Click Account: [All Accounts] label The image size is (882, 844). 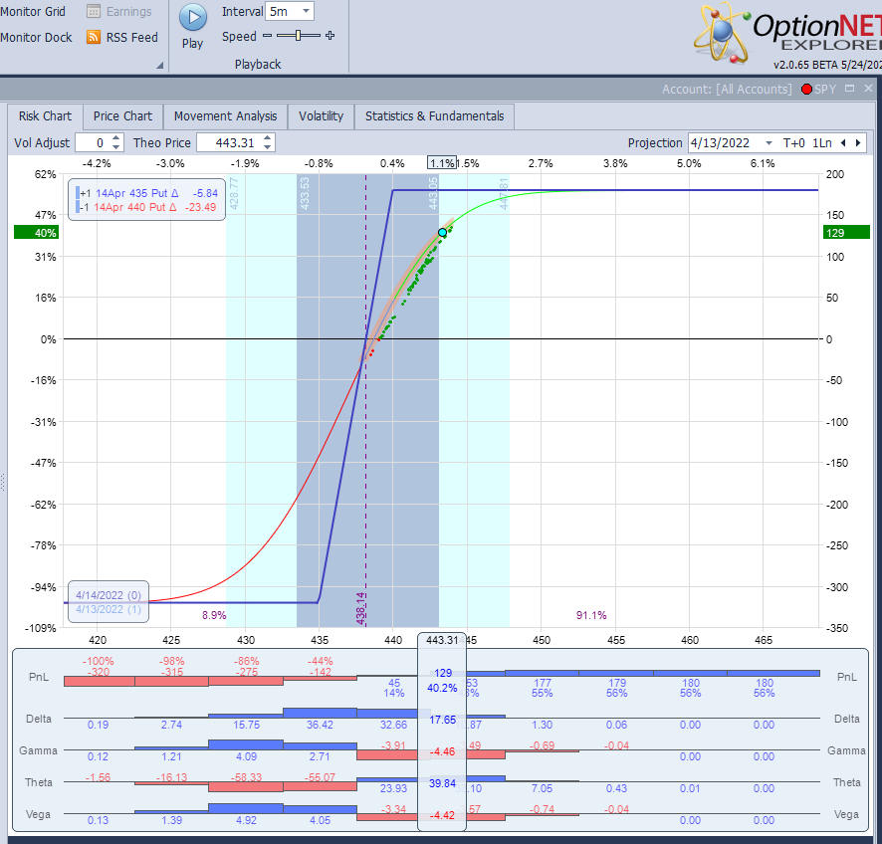coord(726,89)
